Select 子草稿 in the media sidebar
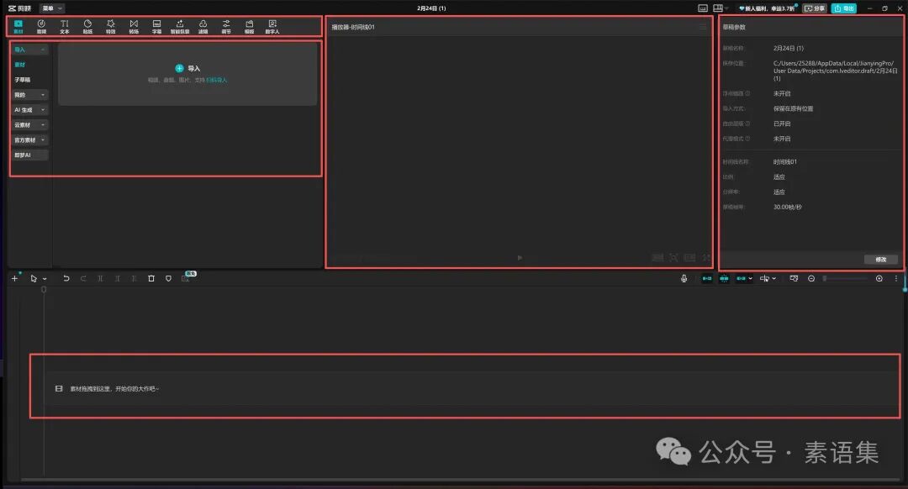Screen dimensions: 908x489 pos(23,80)
